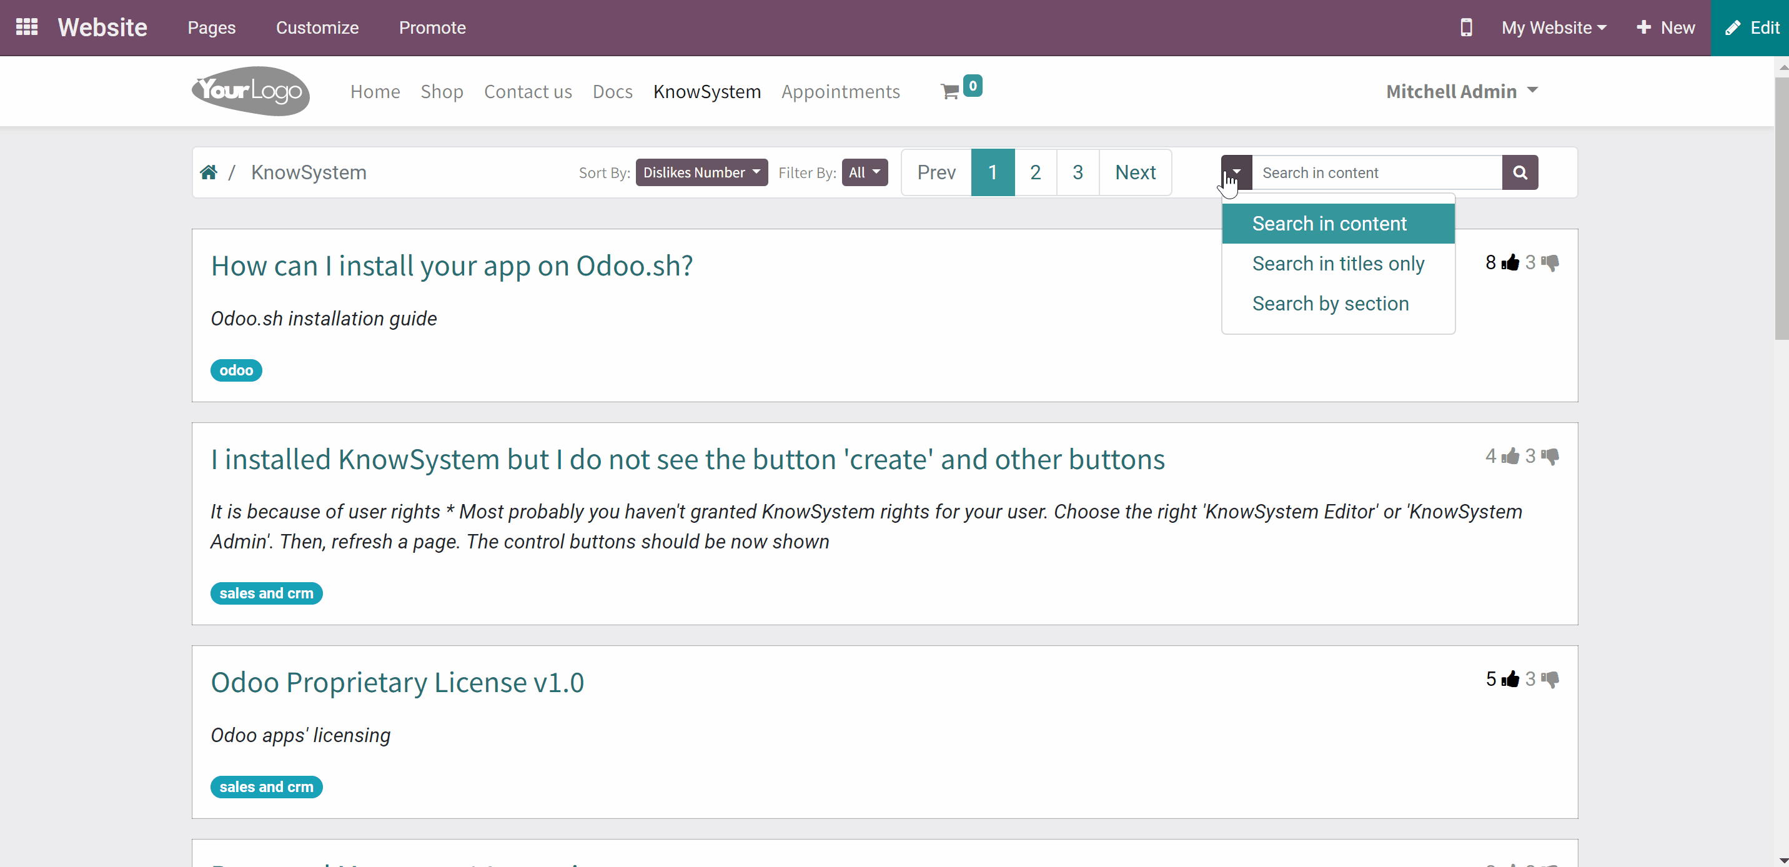Select the KnowSystem nav item
Screen dimensions: 1789x867
(707, 92)
